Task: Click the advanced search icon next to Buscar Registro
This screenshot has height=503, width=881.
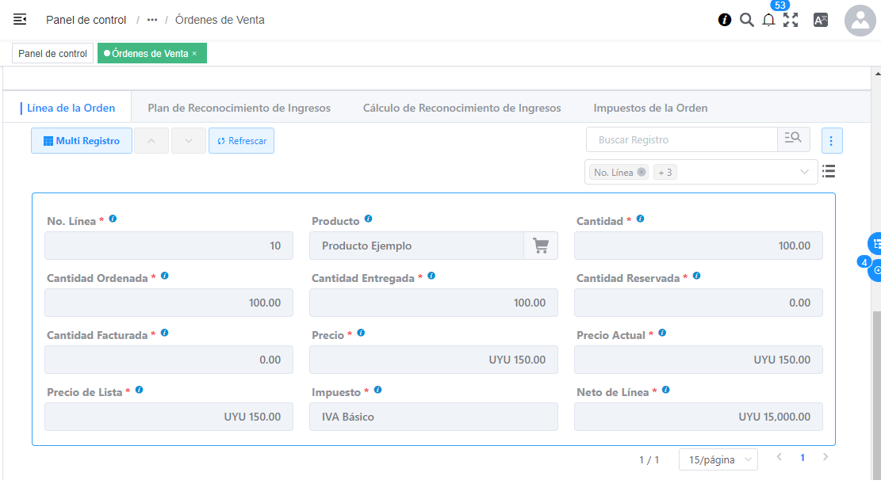Action: (793, 139)
